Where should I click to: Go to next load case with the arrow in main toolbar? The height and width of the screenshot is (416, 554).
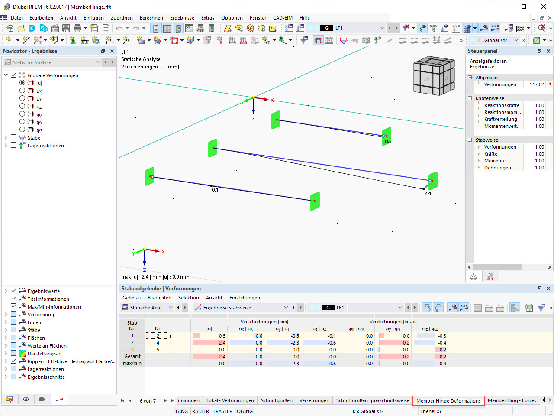tap(396, 28)
